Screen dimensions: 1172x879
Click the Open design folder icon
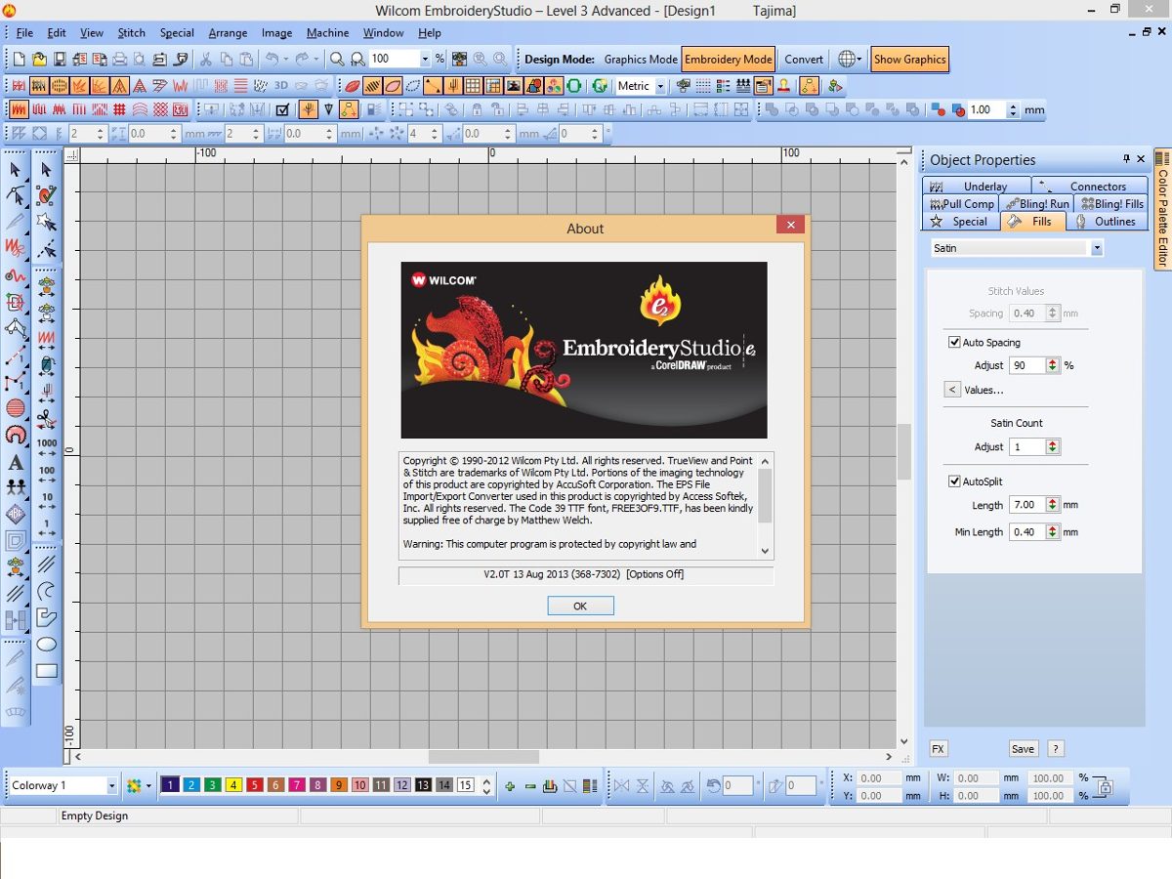pyautogui.click(x=39, y=60)
